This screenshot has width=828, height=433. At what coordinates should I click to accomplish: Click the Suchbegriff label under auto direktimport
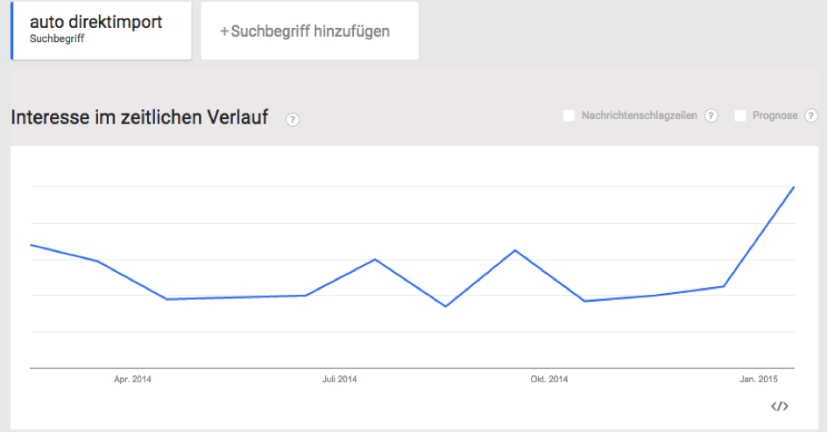click(57, 38)
